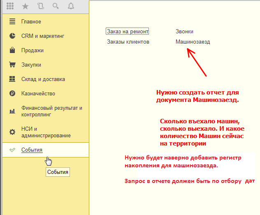Screen dimensions: 260x215
Task: Open the favorites star panel
Action: tap(26, 7)
